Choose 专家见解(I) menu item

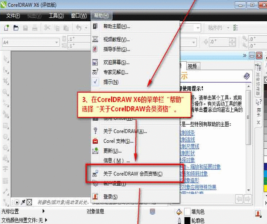click(x=135, y=72)
